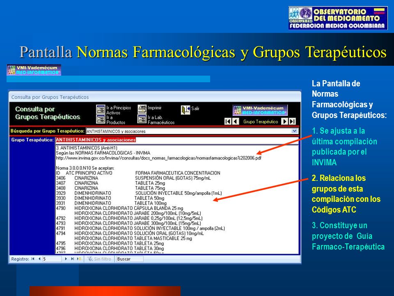The width and height of the screenshot is (394, 296).
Task: Click row 3931 DIMENHIDRINATO TABLETA 100mg
Action: point(111,203)
